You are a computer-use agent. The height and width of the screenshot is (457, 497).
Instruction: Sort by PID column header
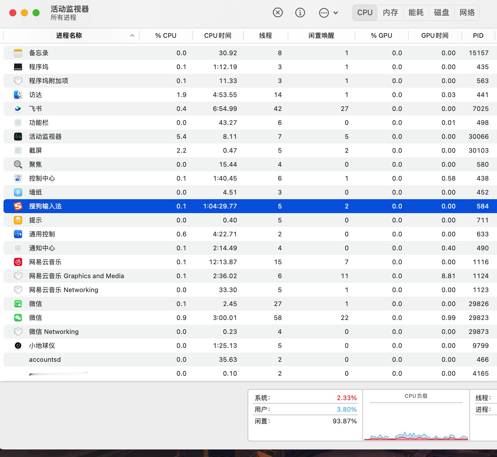click(x=478, y=35)
